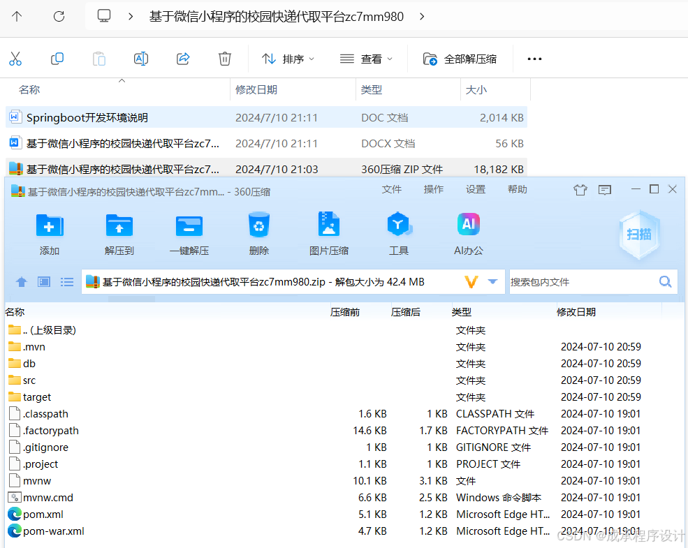Open 帮助 menu in 360压缩
Screen dimensions: 688x548
click(518, 189)
